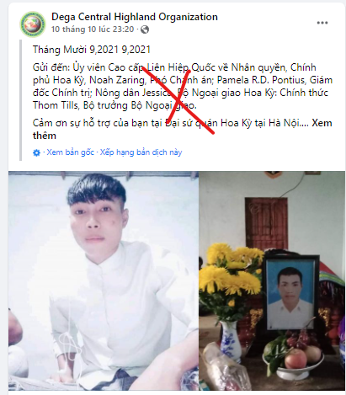The width and height of the screenshot is (346, 395).
Task: Expand the post with Xem thêm
Action: [183, 129]
